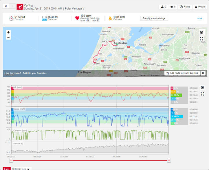
Task: Expand map to fullscreen
Action: [201, 39]
